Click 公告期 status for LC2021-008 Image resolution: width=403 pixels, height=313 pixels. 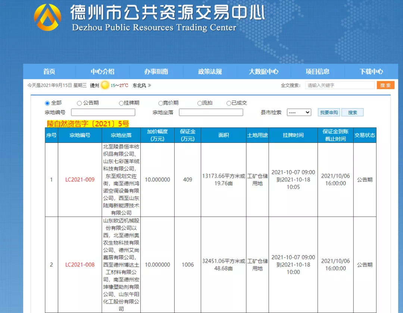(365, 265)
